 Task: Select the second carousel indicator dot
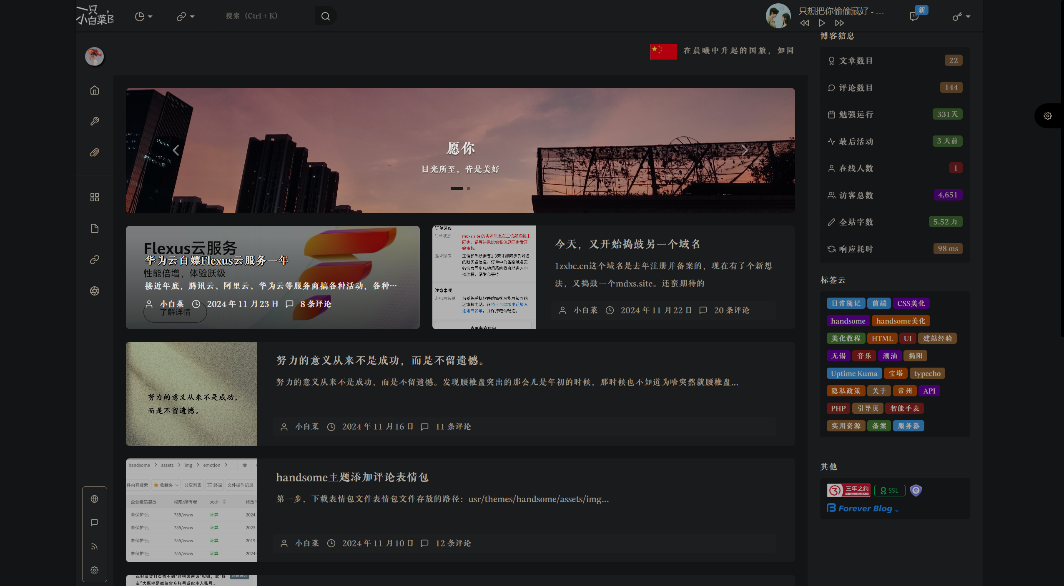(468, 188)
